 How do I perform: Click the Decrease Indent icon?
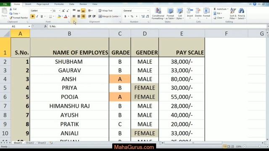point(90,16)
